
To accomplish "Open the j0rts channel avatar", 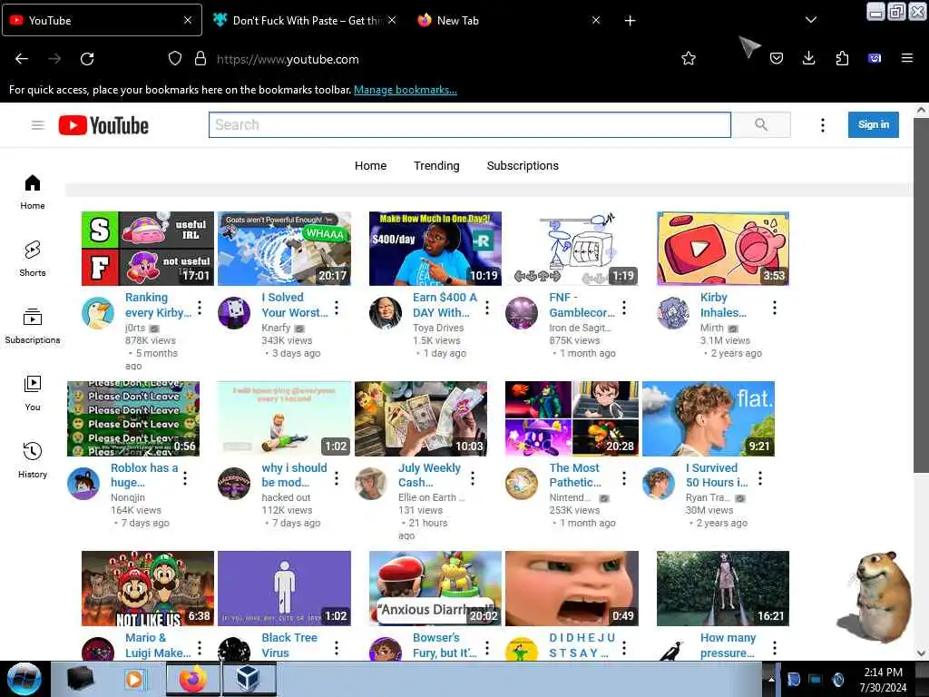I will point(98,312).
